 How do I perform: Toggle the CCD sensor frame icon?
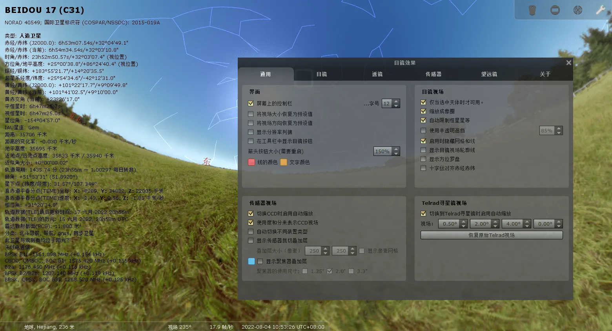pos(555,10)
